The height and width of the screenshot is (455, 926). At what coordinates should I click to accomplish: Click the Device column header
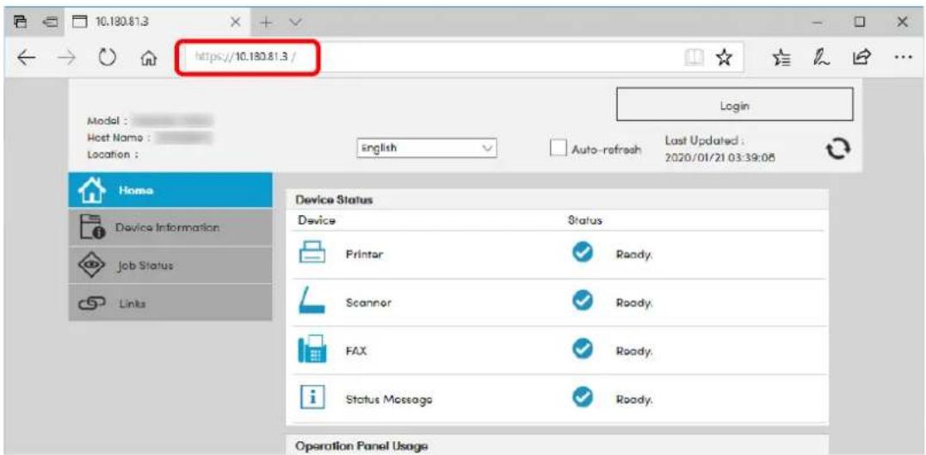(315, 221)
